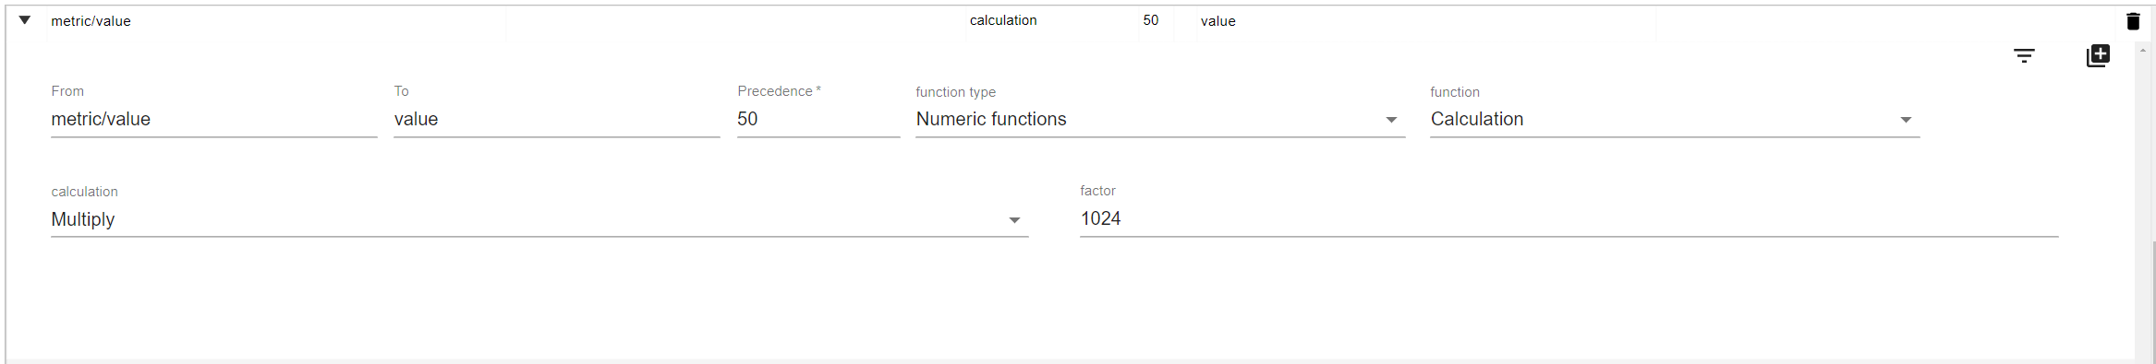The height and width of the screenshot is (364, 2156).
Task: Focus the To field containing value
Action: (557, 119)
